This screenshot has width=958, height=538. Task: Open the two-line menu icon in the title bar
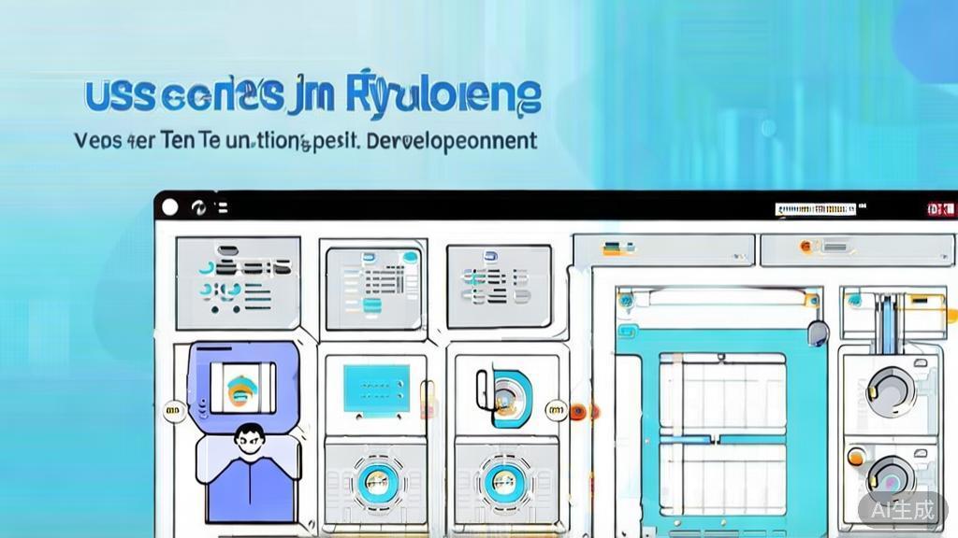click(223, 208)
